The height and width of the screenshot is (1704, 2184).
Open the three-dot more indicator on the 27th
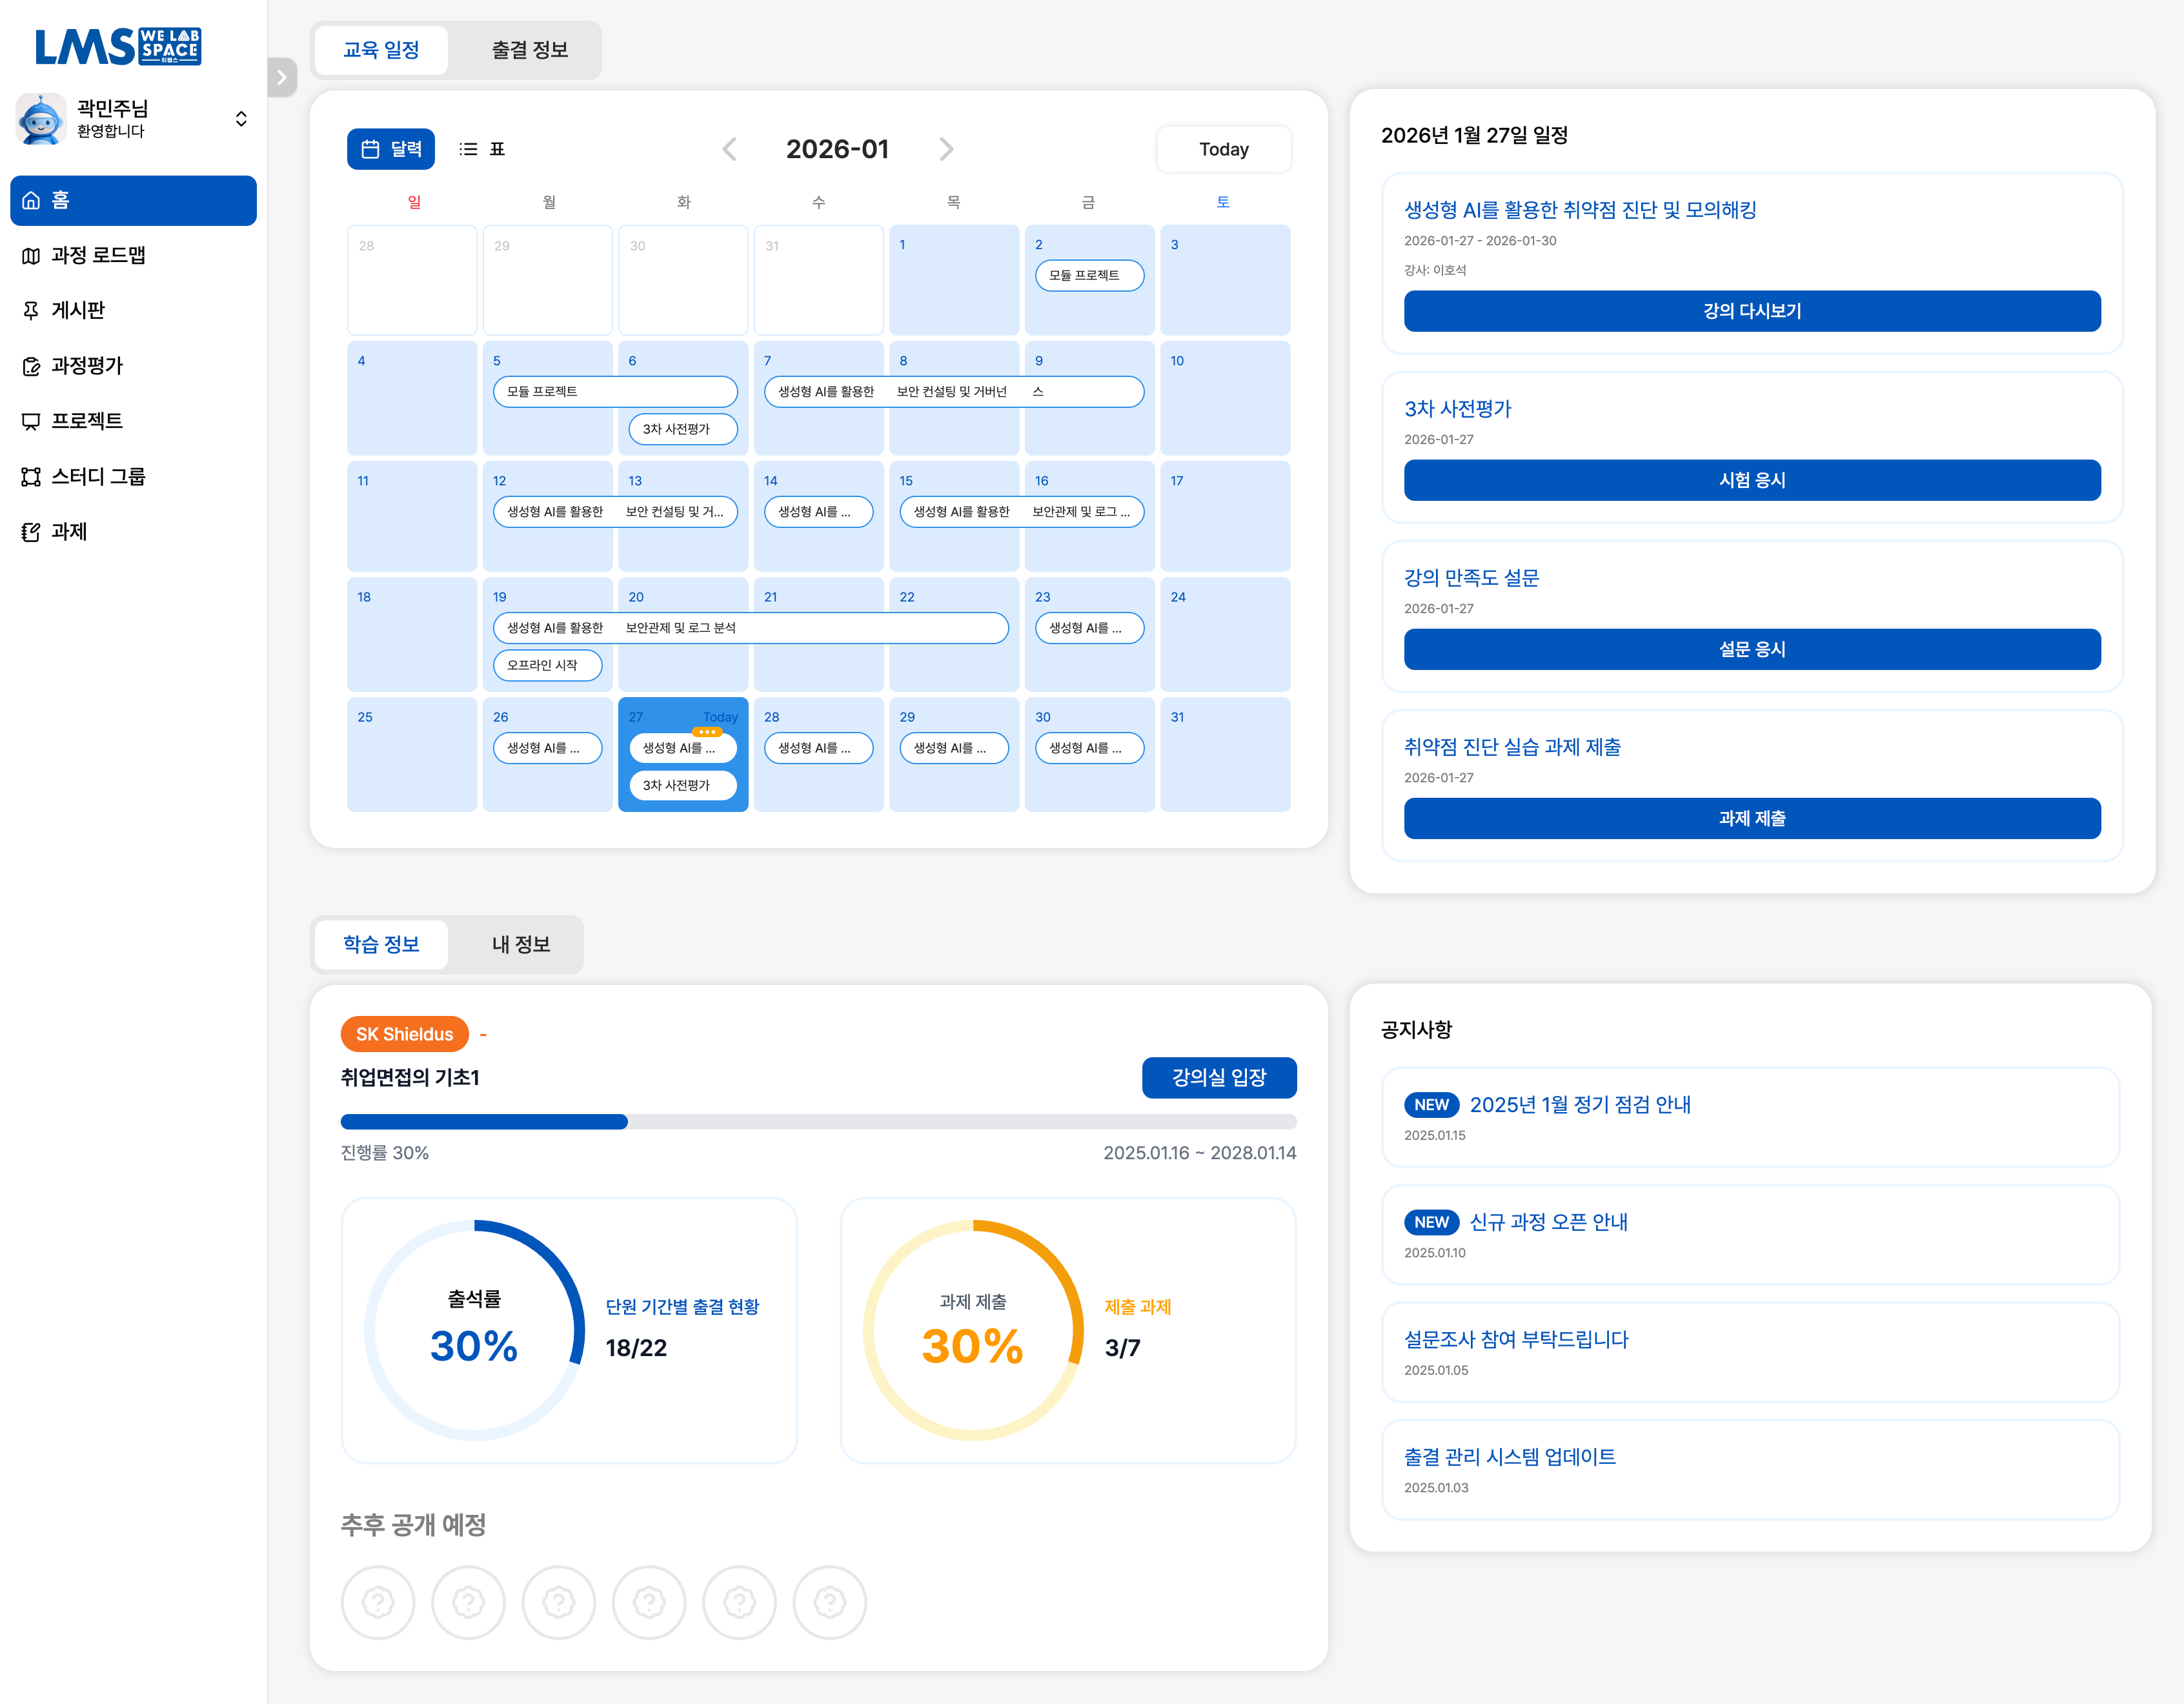click(707, 732)
